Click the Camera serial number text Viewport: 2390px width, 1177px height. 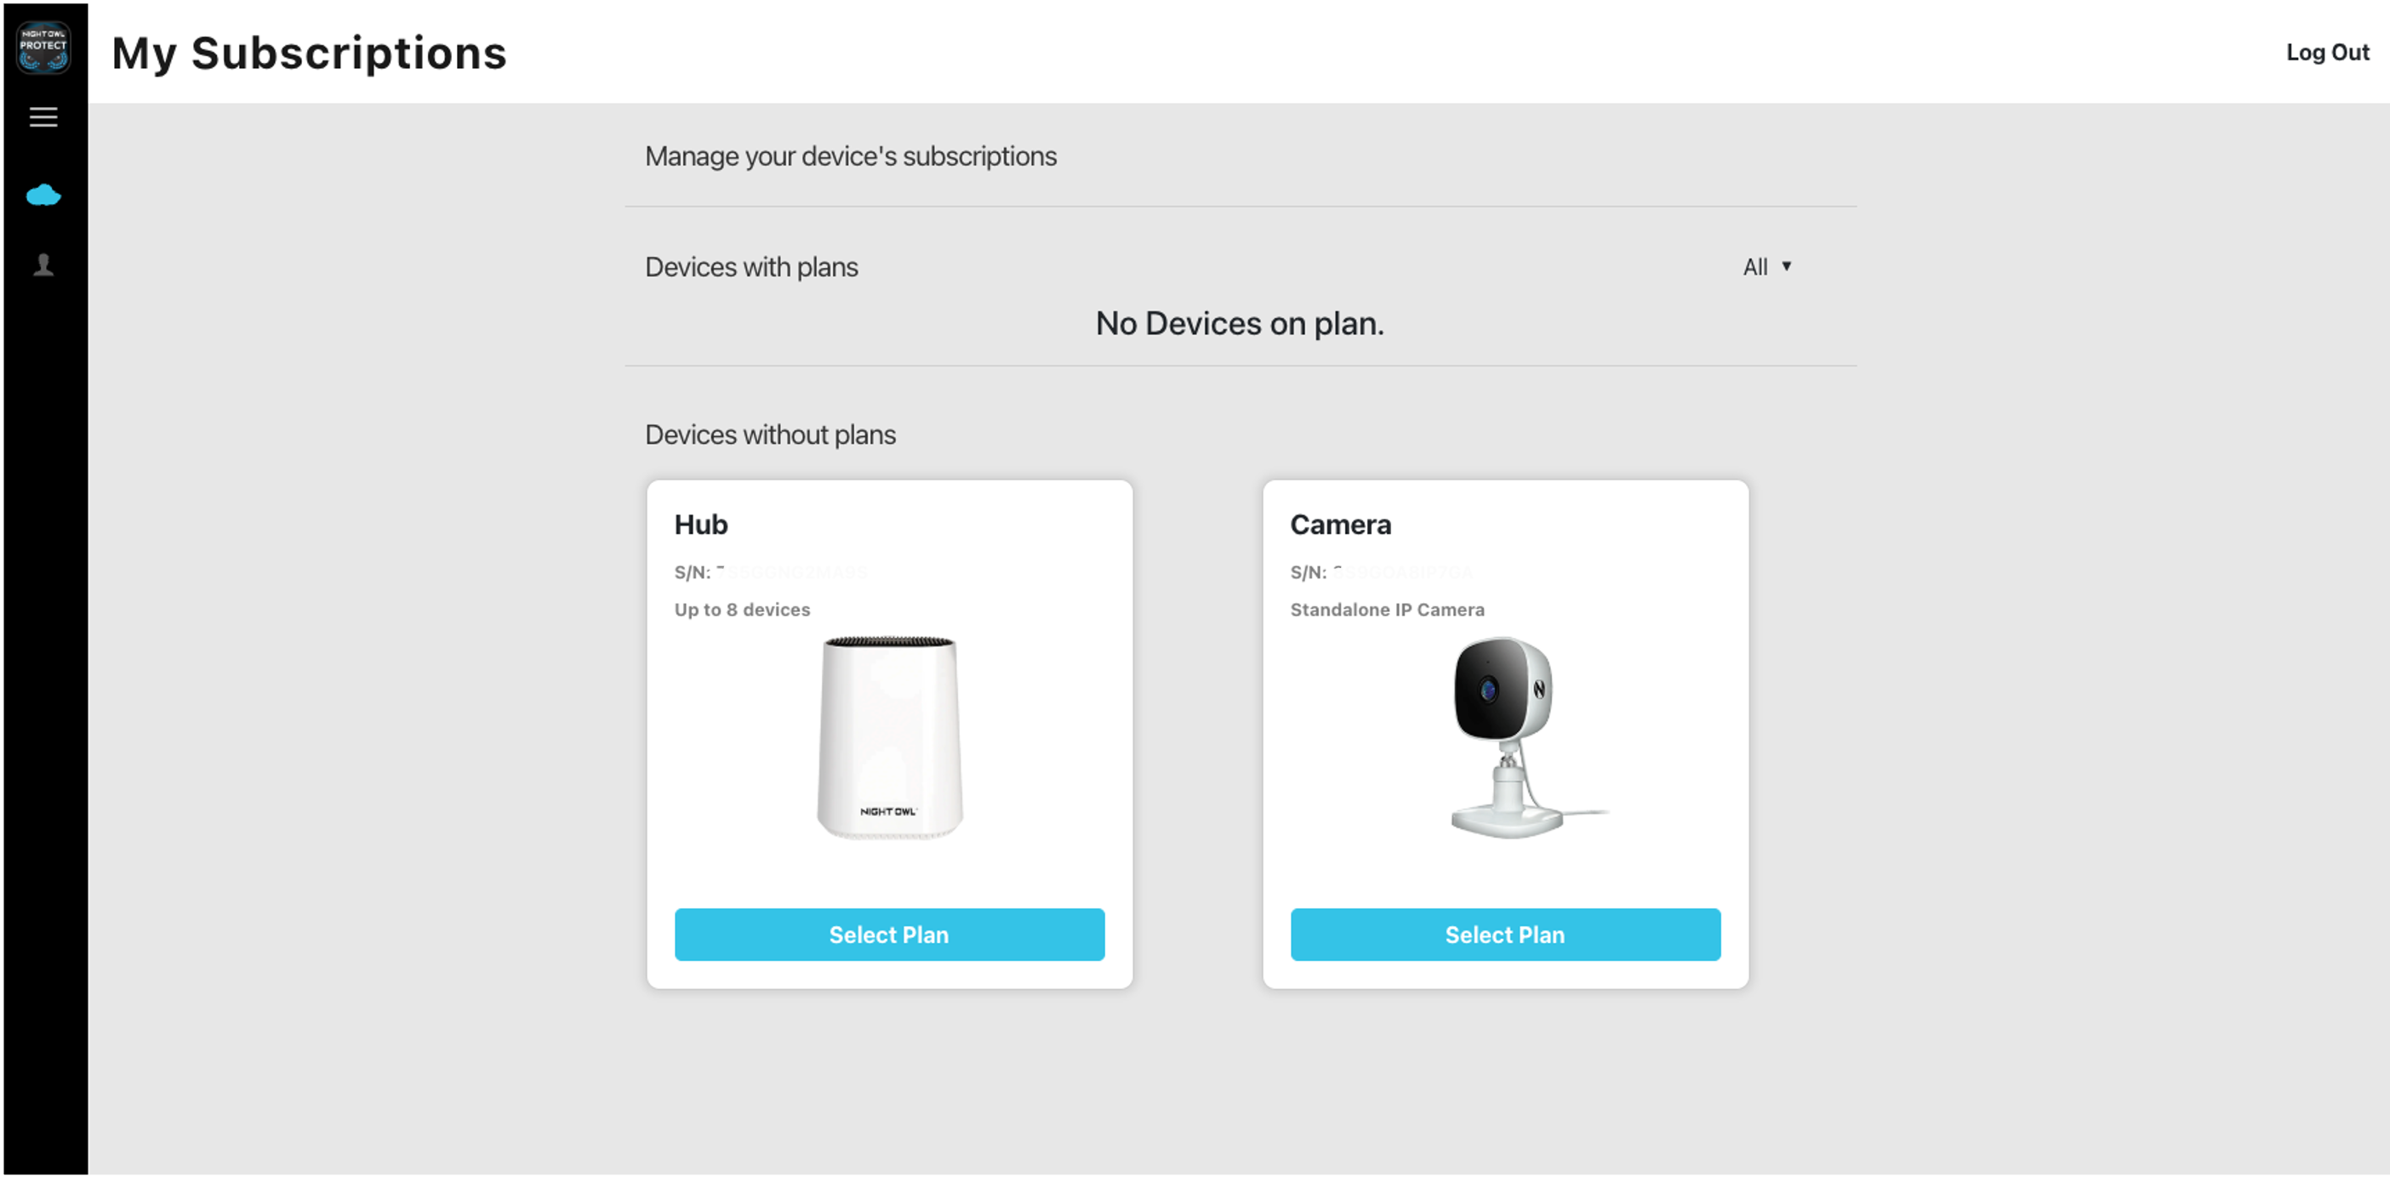(1382, 573)
